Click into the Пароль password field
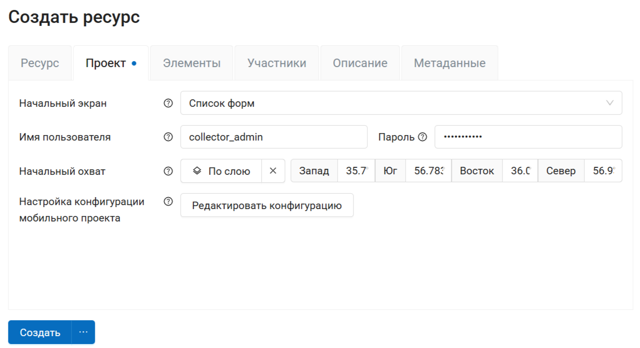 [x=528, y=137]
